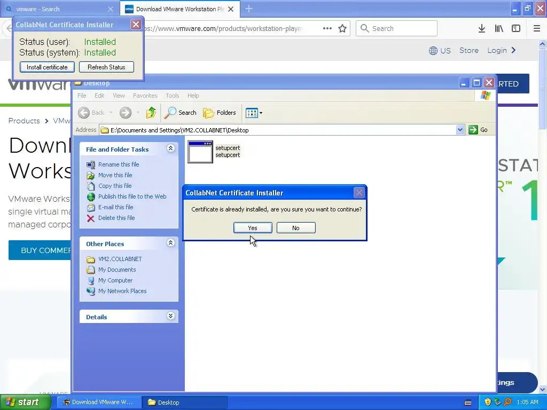This screenshot has height=410, width=547.
Task: Open the File menu in Desktop window
Action: pos(82,96)
